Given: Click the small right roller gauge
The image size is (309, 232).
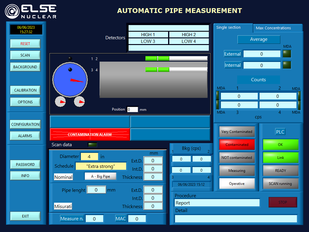Looking at the screenshot, I should [80, 102].
